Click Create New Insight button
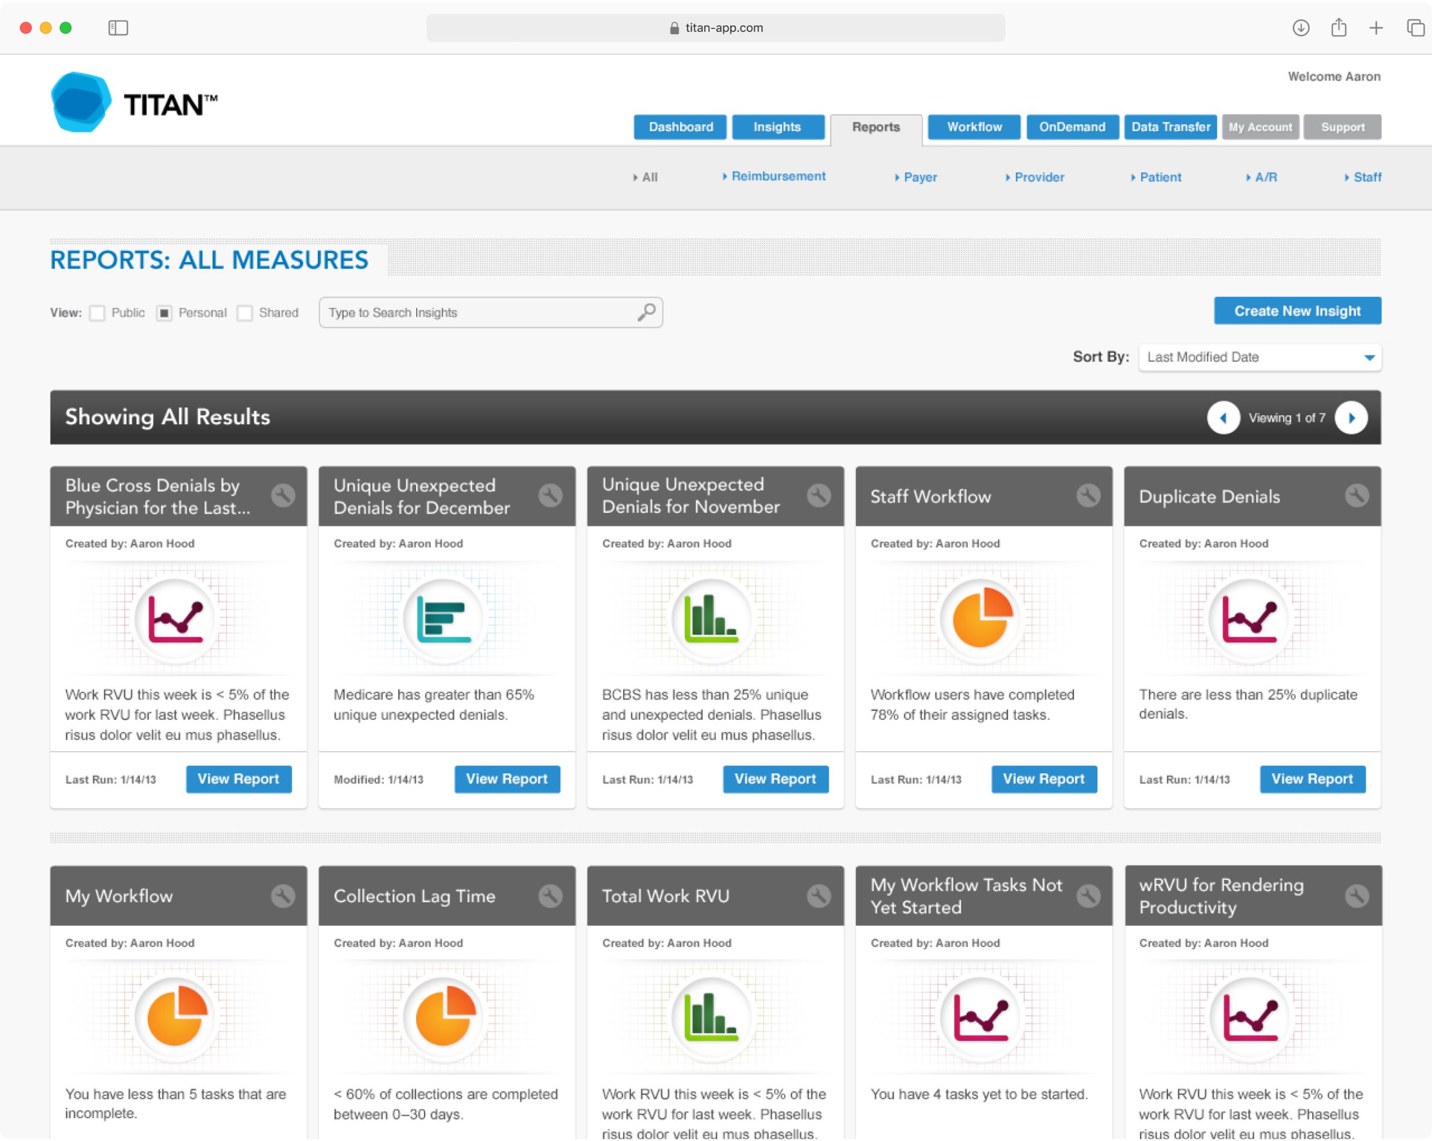The width and height of the screenshot is (1432, 1141). pos(1296,310)
